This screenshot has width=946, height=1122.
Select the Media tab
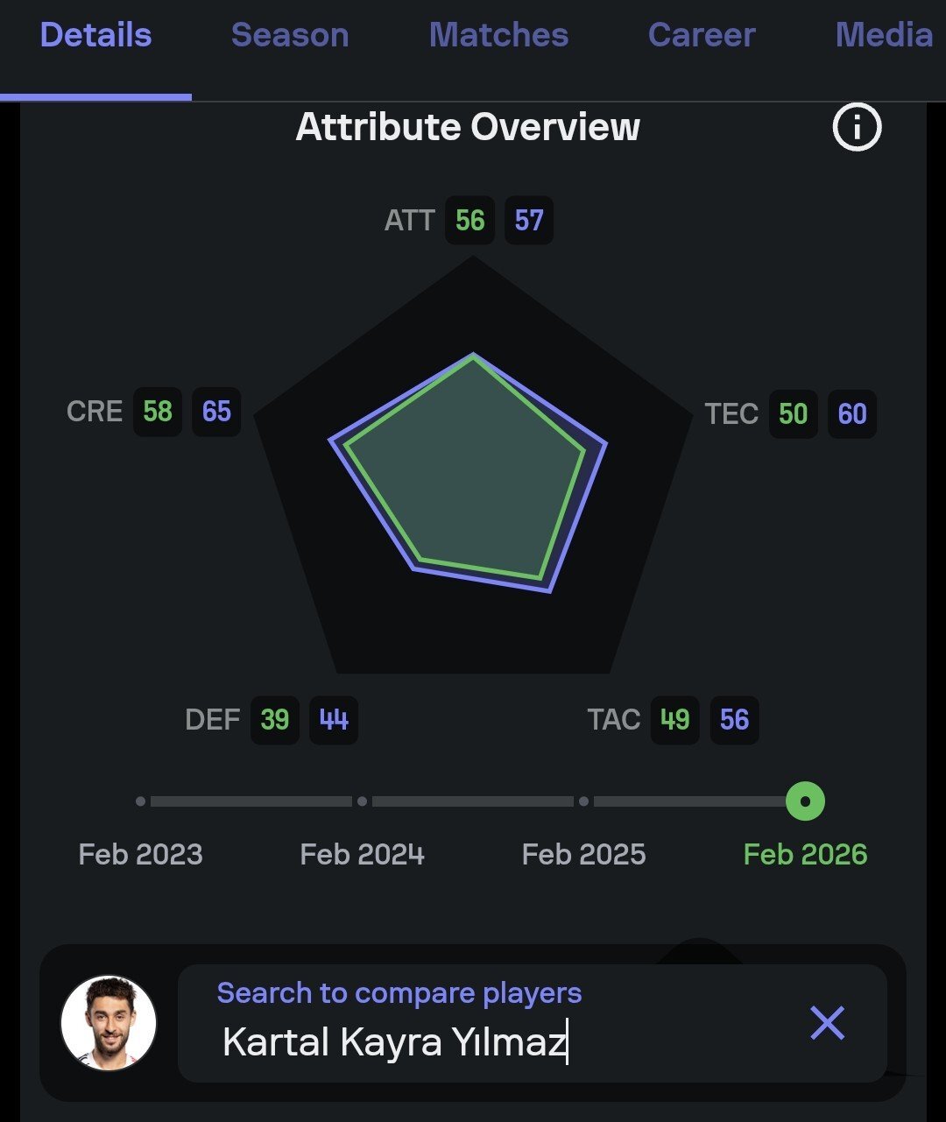coord(883,36)
